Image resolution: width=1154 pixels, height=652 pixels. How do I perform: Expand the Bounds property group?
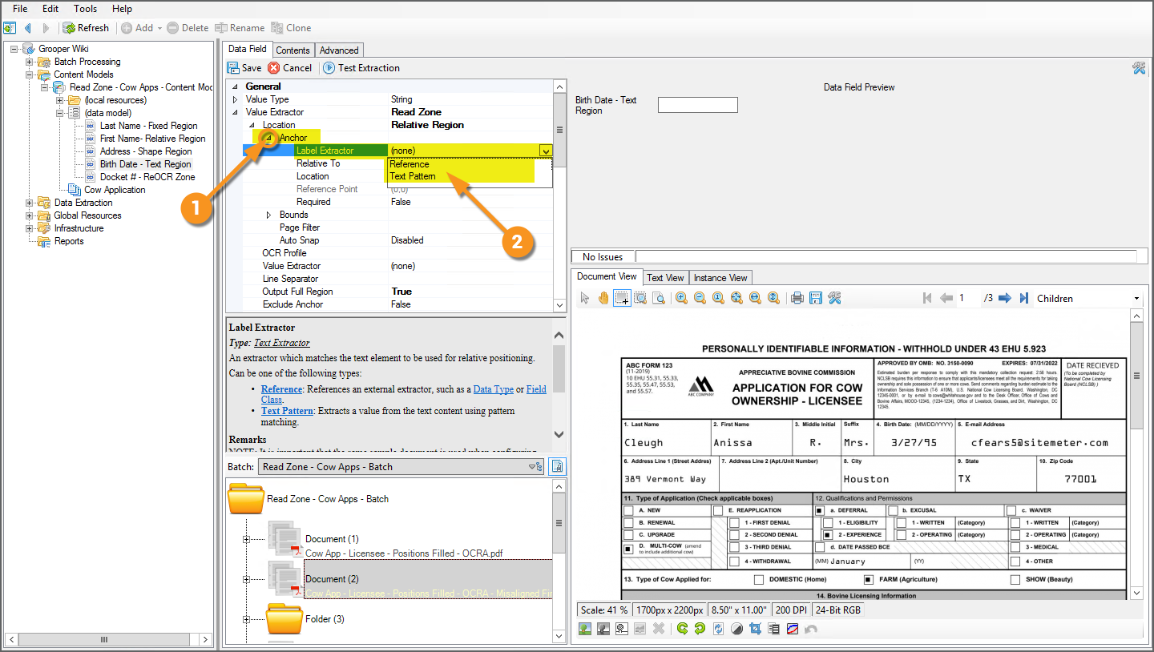point(268,215)
